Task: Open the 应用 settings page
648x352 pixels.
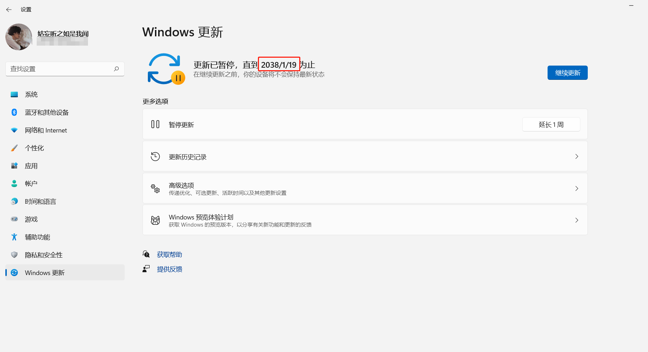Action: 65,166
